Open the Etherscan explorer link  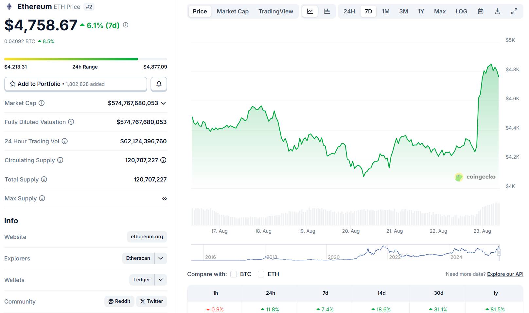[138, 258]
